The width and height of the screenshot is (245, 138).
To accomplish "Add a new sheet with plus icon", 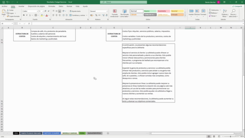I will (x=108, y=133).
